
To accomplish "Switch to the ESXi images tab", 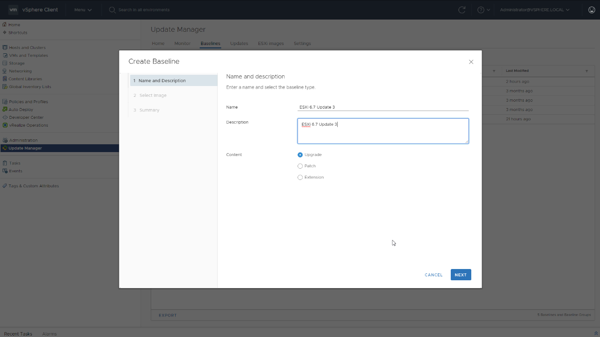I will (271, 44).
